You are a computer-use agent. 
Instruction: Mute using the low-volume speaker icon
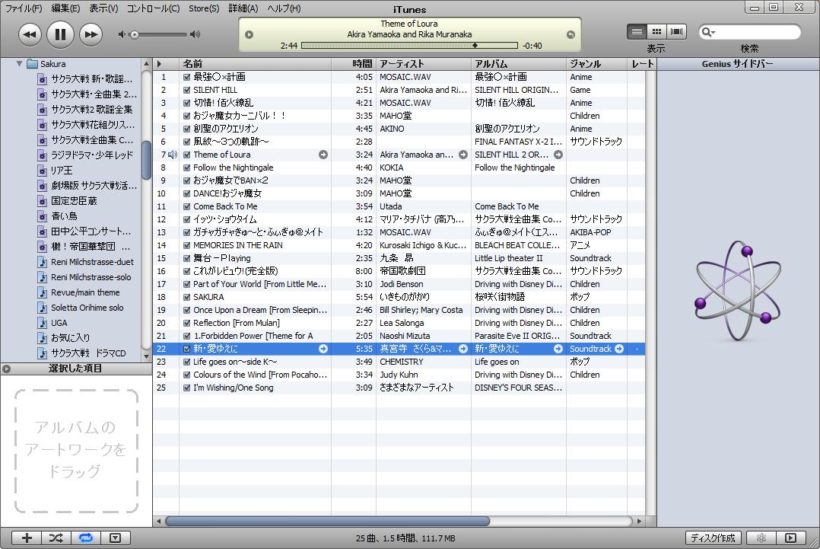tap(122, 34)
